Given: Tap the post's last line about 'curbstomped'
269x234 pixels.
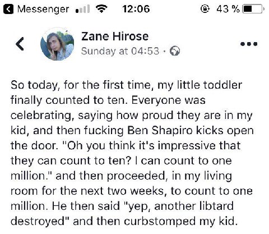Looking at the screenshot, I should point(124,221).
